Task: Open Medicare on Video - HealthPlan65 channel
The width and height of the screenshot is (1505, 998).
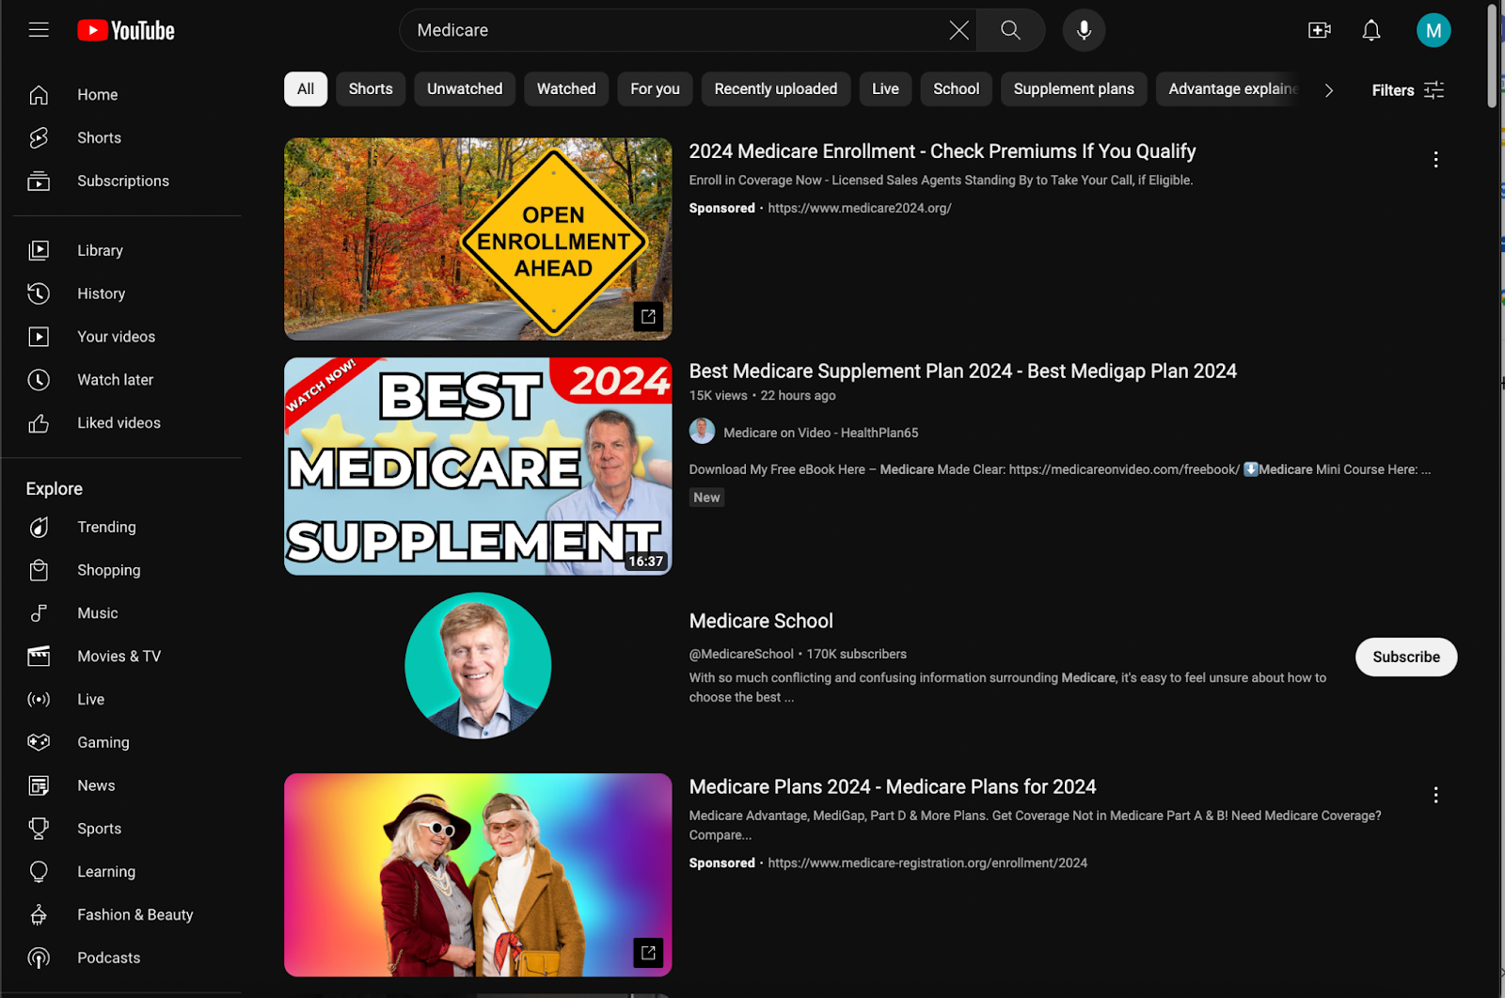Action: 821,433
